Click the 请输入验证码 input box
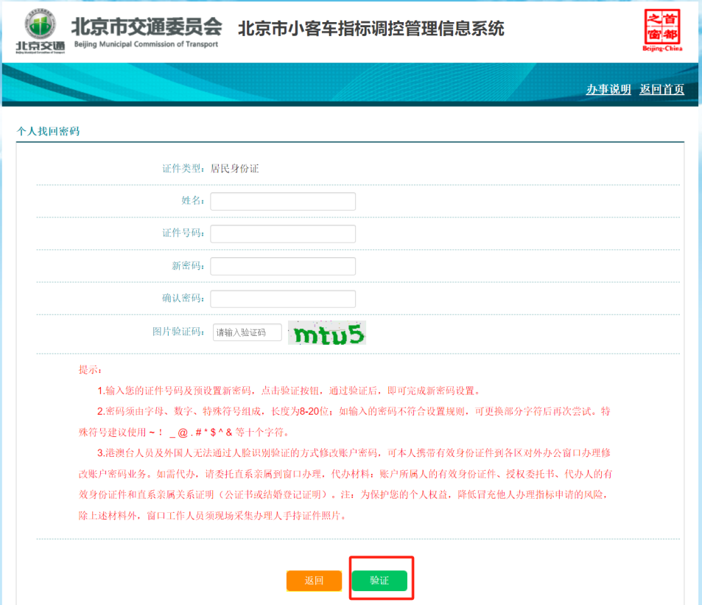 pyautogui.click(x=248, y=332)
